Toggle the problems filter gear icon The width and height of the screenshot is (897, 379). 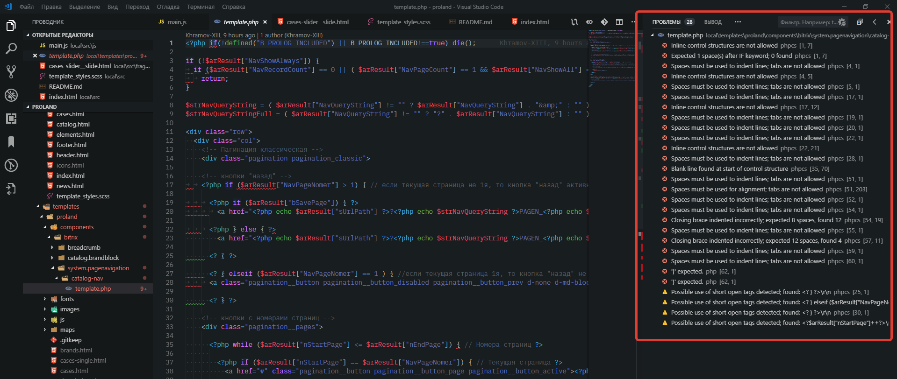[842, 22]
